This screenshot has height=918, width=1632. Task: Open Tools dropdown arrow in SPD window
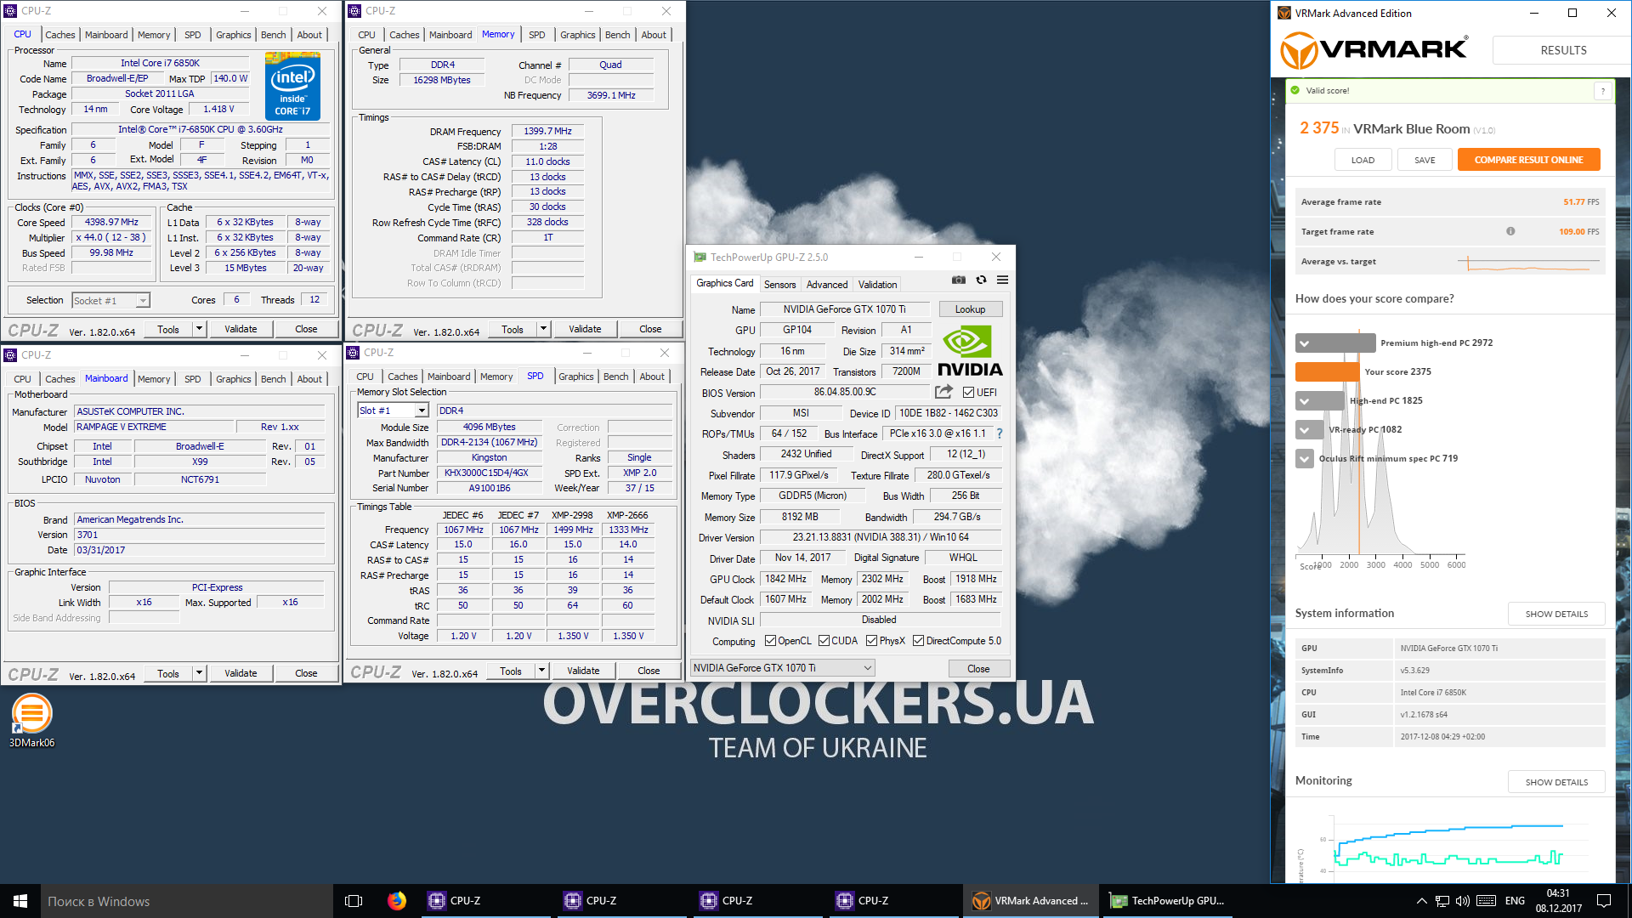(x=541, y=671)
